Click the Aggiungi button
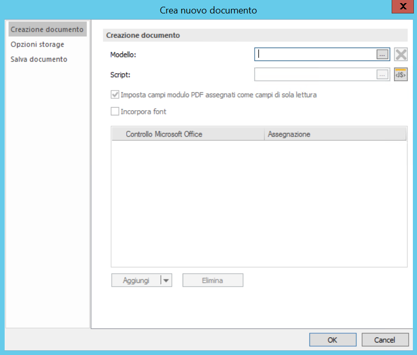 (136, 280)
